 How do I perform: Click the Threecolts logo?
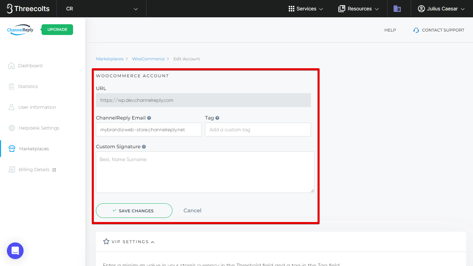tap(28, 9)
